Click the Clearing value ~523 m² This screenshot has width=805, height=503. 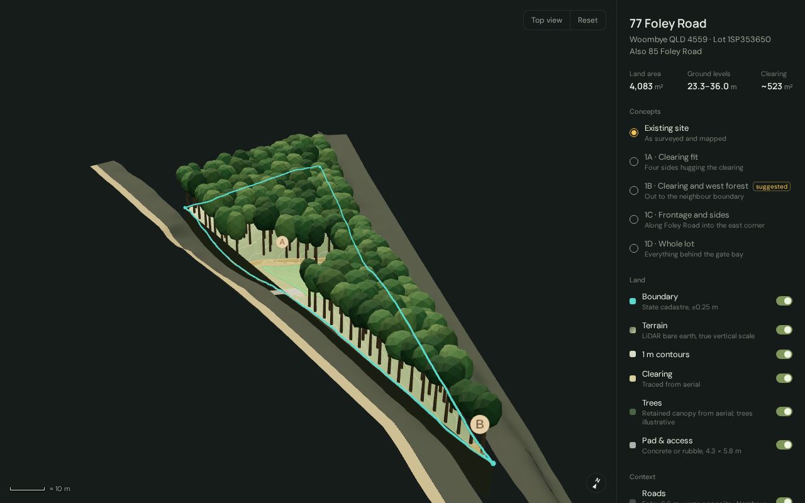pyautogui.click(x=777, y=87)
